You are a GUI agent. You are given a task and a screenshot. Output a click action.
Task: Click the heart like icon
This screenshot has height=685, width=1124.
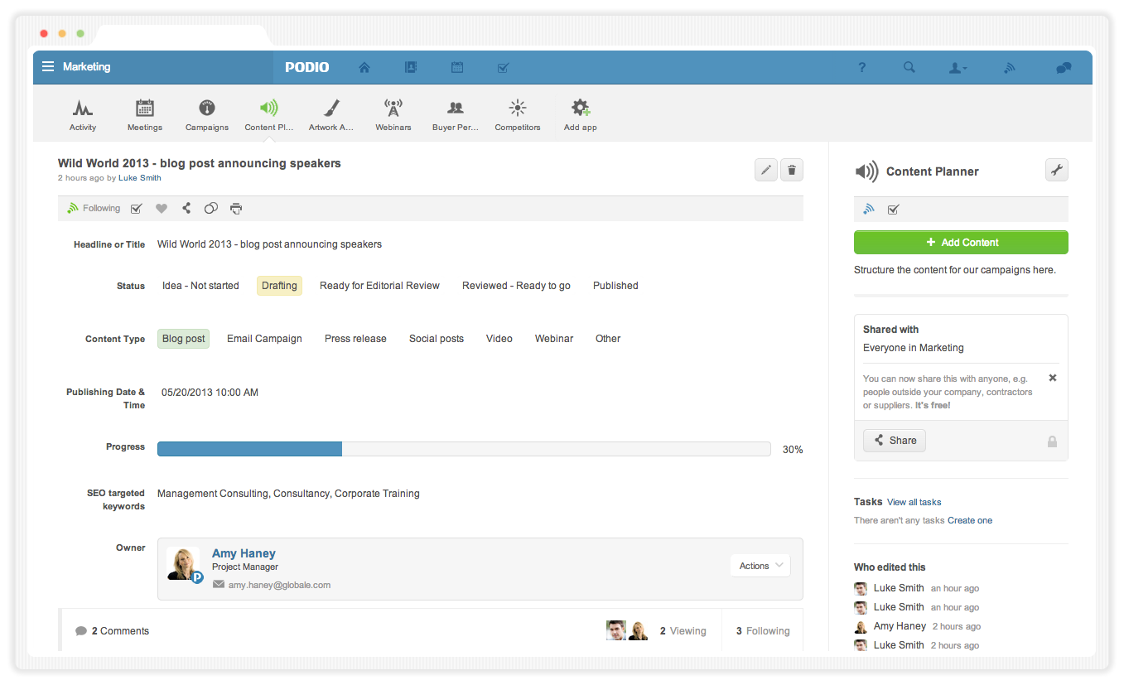coord(162,209)
